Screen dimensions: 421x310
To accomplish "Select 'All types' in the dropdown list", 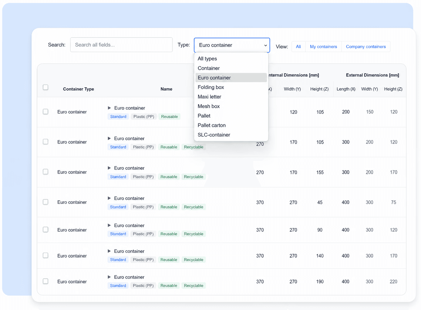I will (231, 59).
